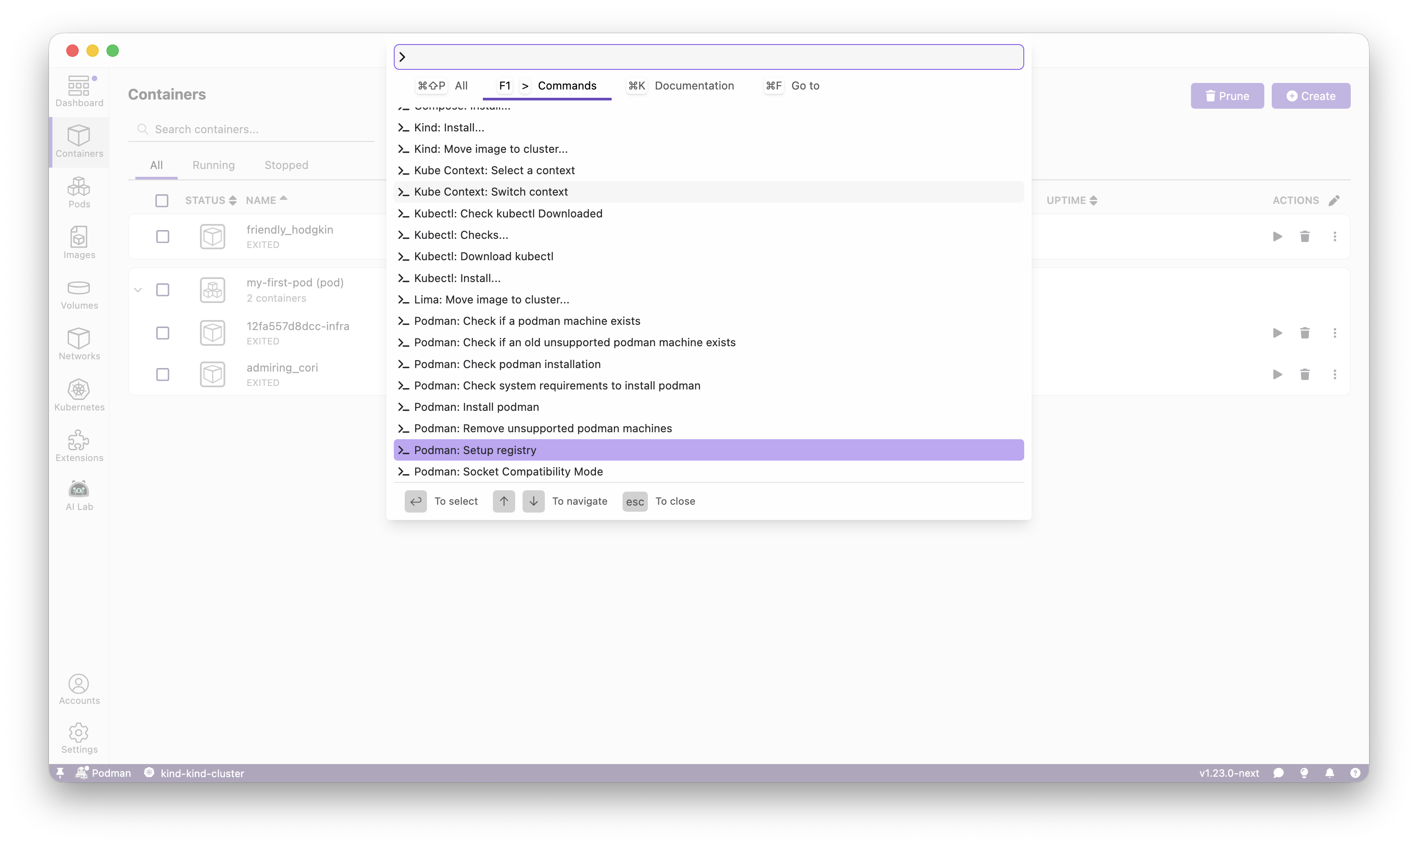The height and width of the screenshot is (847, 1418).
Task: Open notifications from the status bar bell
Action: tap(1330, 773)
